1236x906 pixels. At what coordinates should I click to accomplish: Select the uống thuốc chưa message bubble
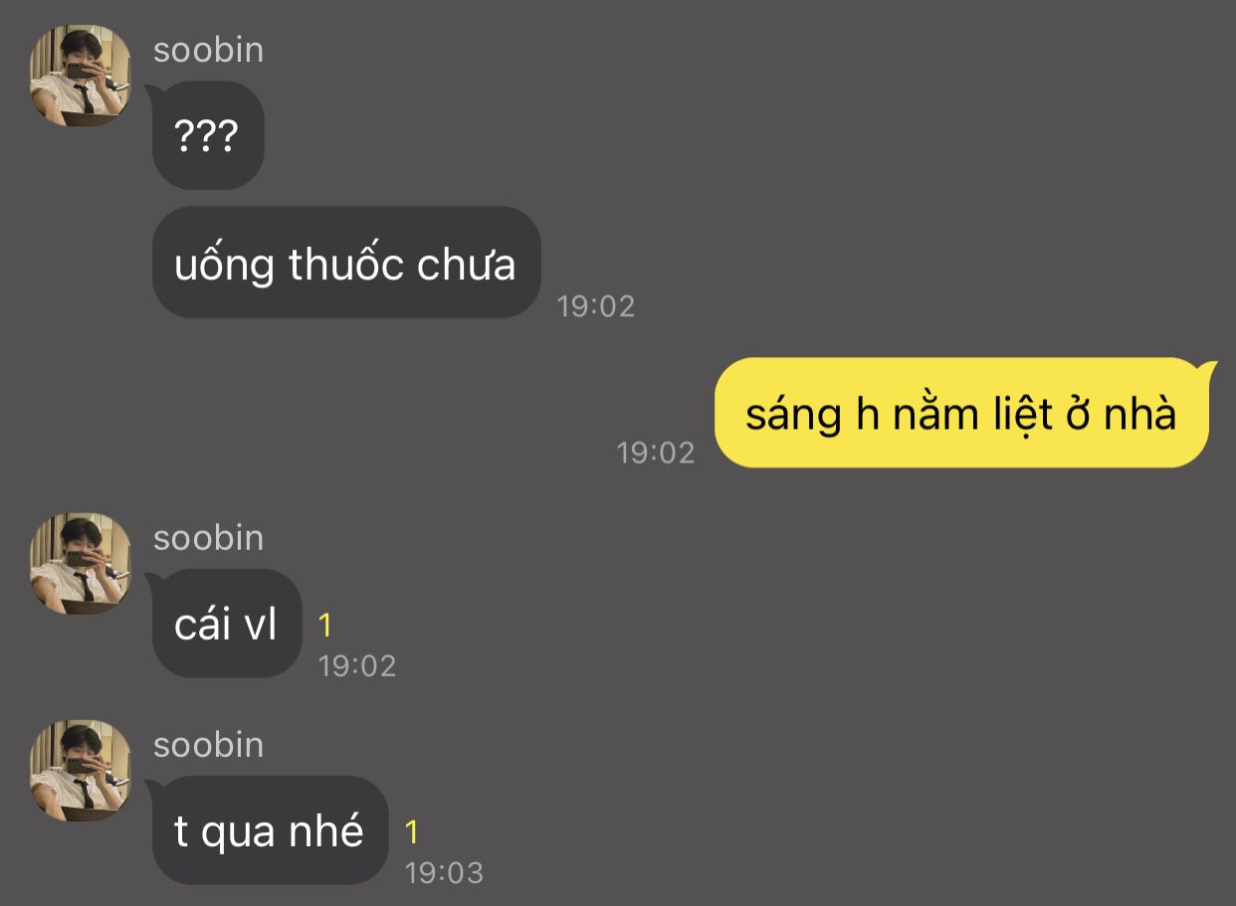click(345, 263)
